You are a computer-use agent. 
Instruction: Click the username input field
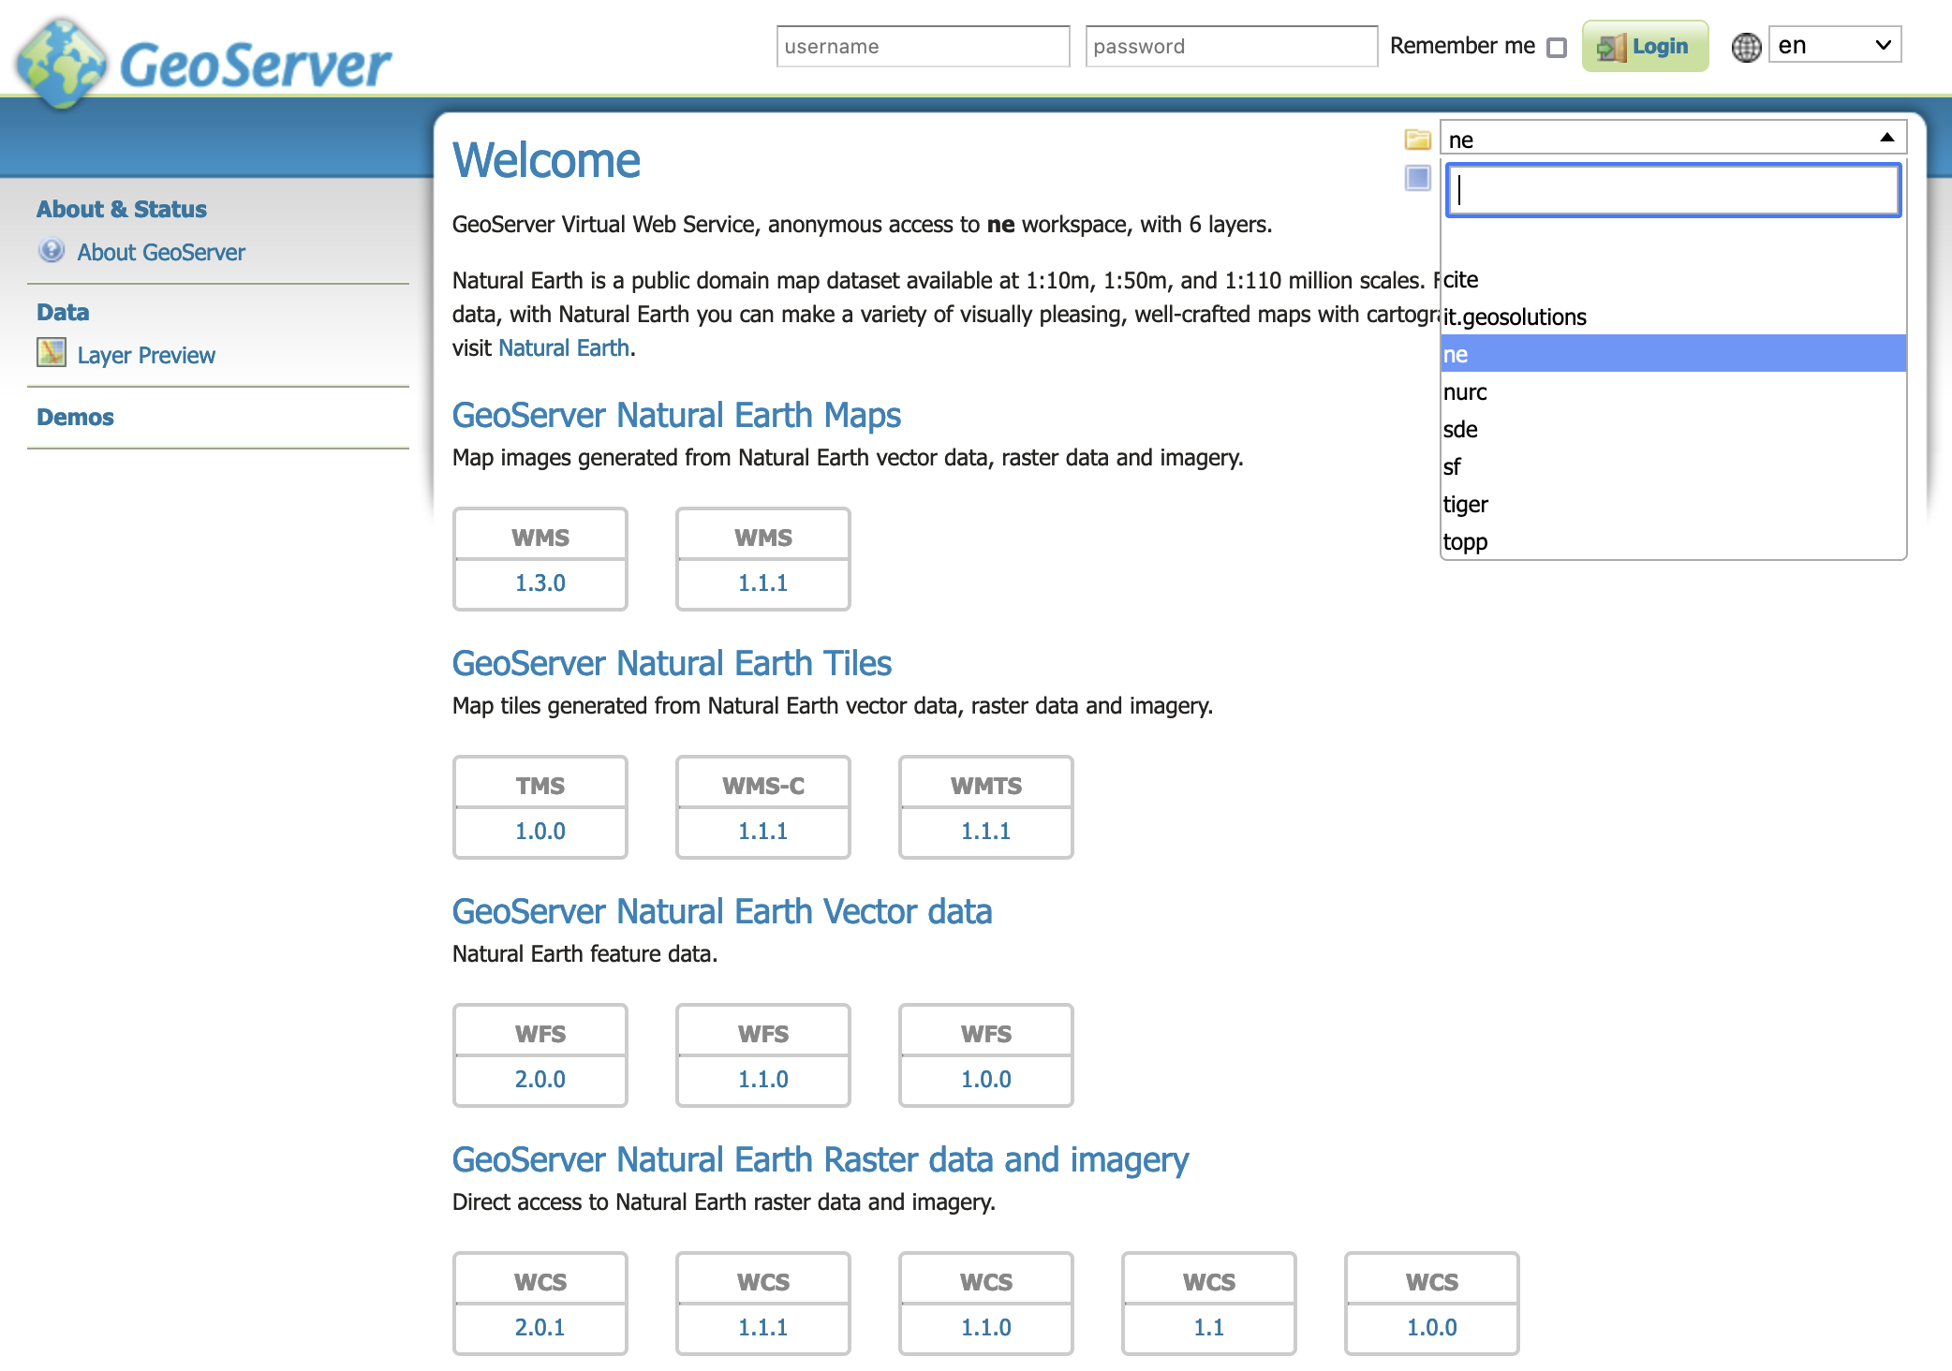(923, 46)
